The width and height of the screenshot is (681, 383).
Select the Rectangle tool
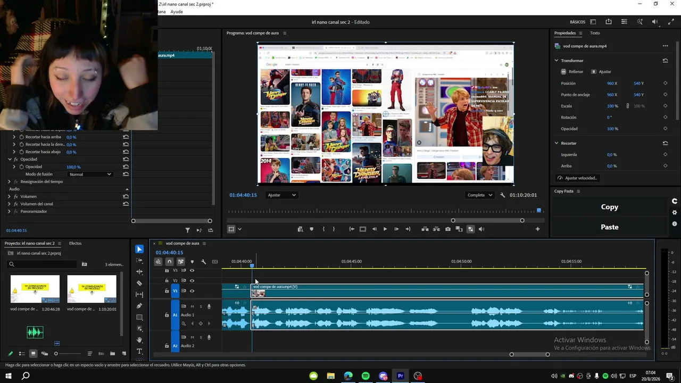139,317
